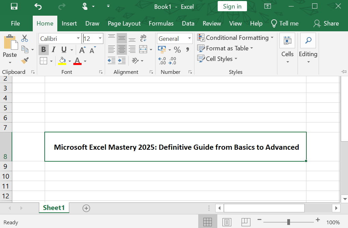Screen dimensions: 348x228
Task: Open Conditional Formatting menu
Action: coord(235,38)
